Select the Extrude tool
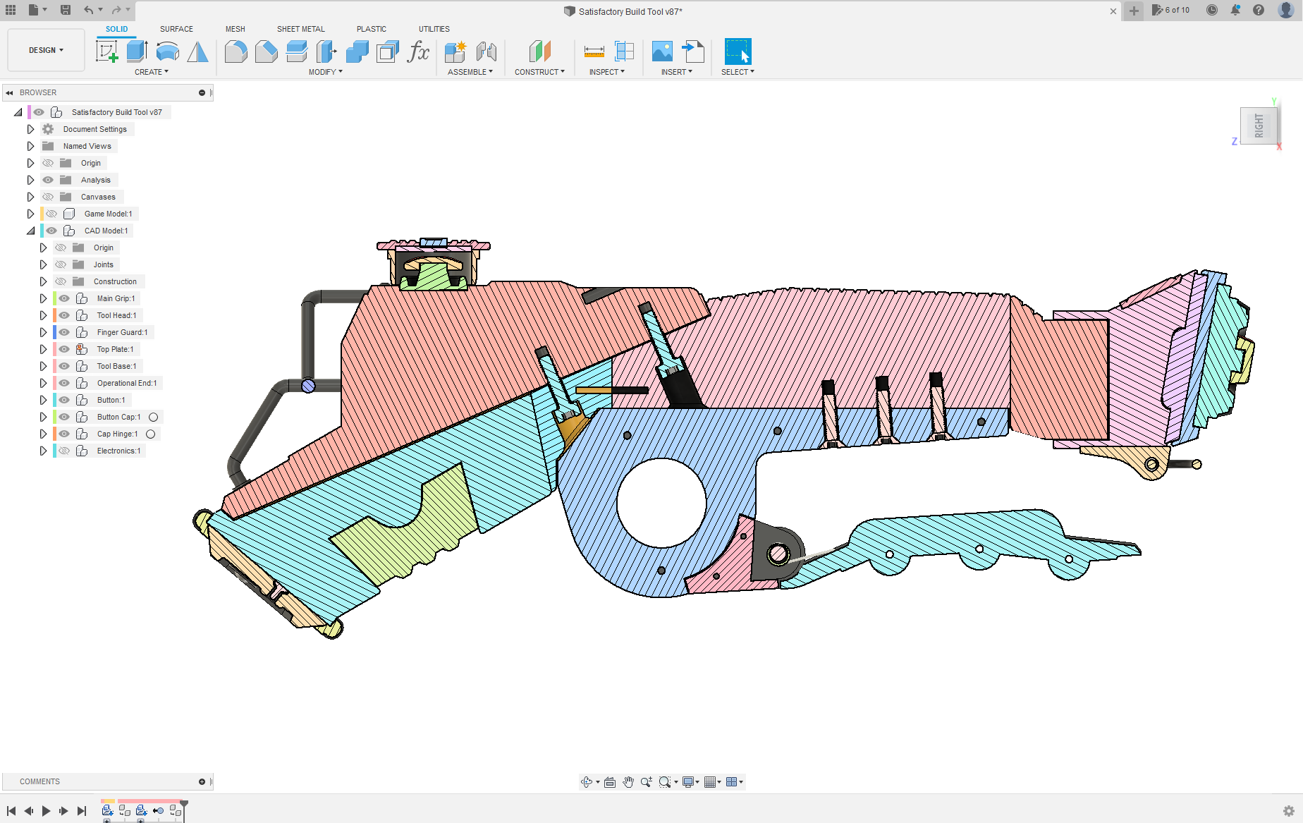 click(x=137, y=51)
